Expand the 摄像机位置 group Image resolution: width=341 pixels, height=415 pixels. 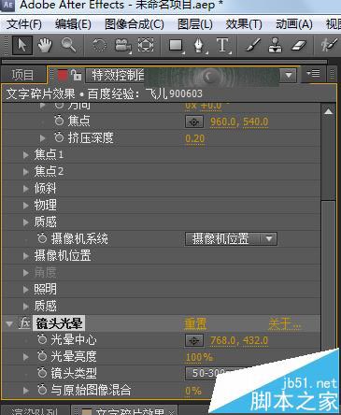(x=26, y=256)
